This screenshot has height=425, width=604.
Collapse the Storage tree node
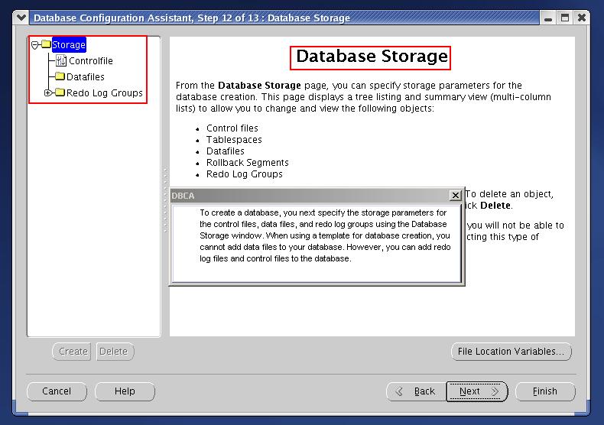coord(35,45)
